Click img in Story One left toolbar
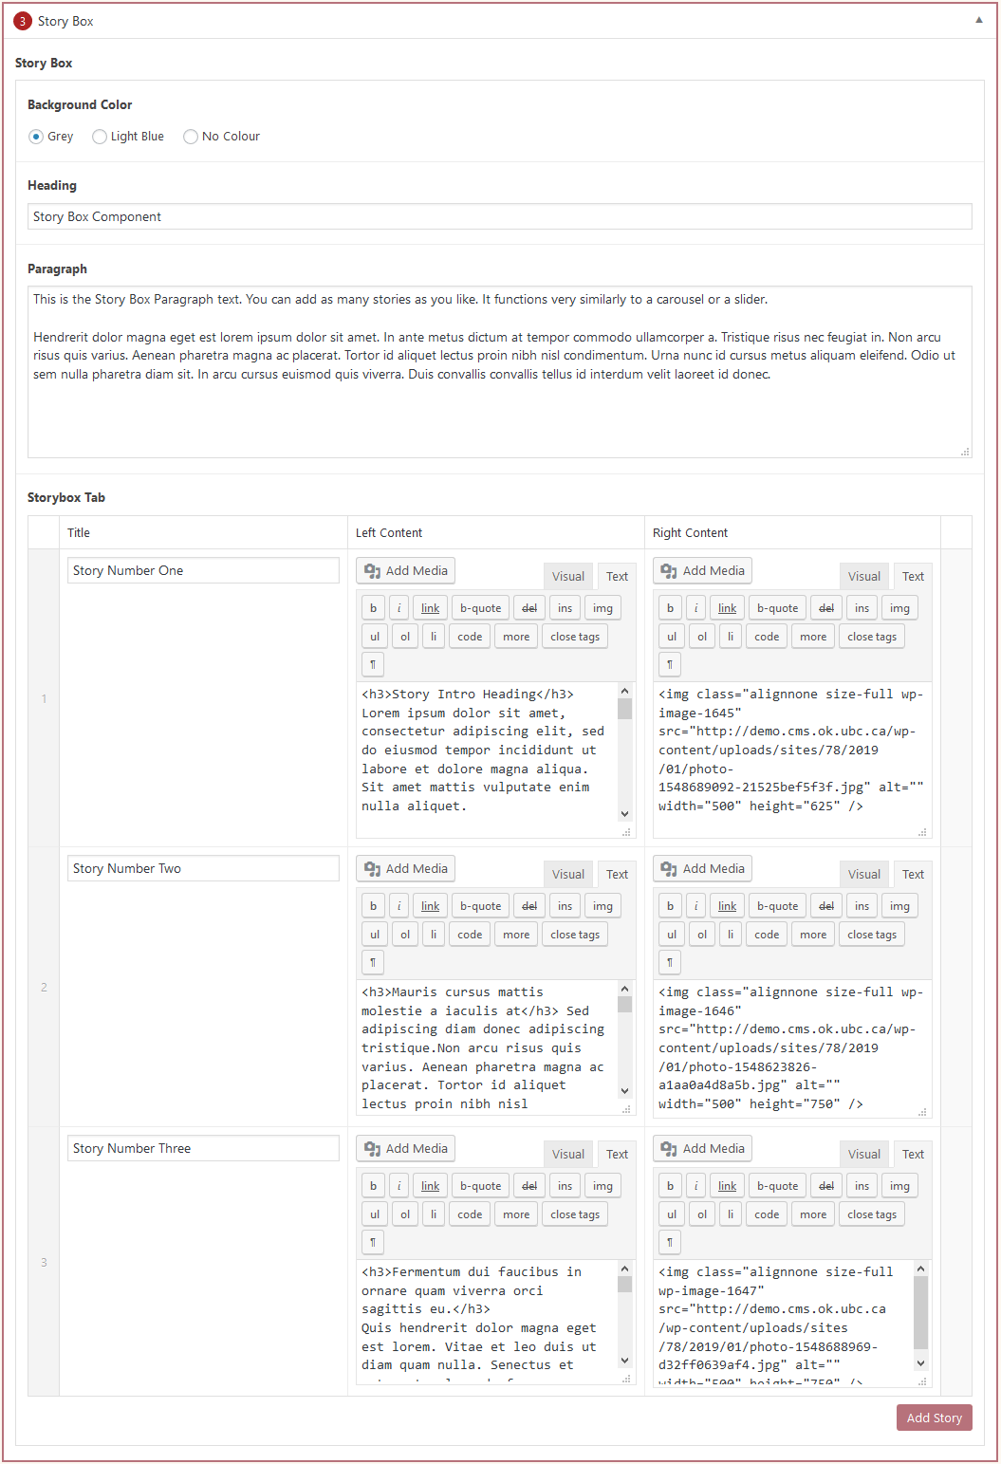Screen dimensions: 1001x1464 602,608
